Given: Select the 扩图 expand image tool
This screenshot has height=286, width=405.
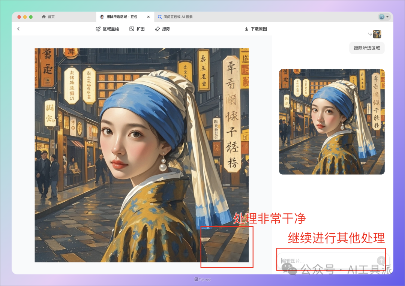Looking at the screenshot, I should (137, 28).
